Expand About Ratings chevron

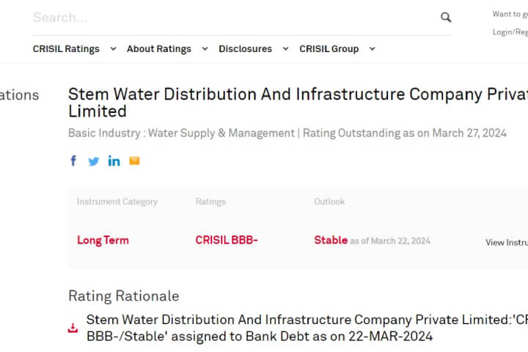pyautogui.click(x=205, y=49)
